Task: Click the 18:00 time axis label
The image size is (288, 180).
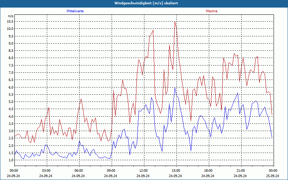Action: click(209, 171)
